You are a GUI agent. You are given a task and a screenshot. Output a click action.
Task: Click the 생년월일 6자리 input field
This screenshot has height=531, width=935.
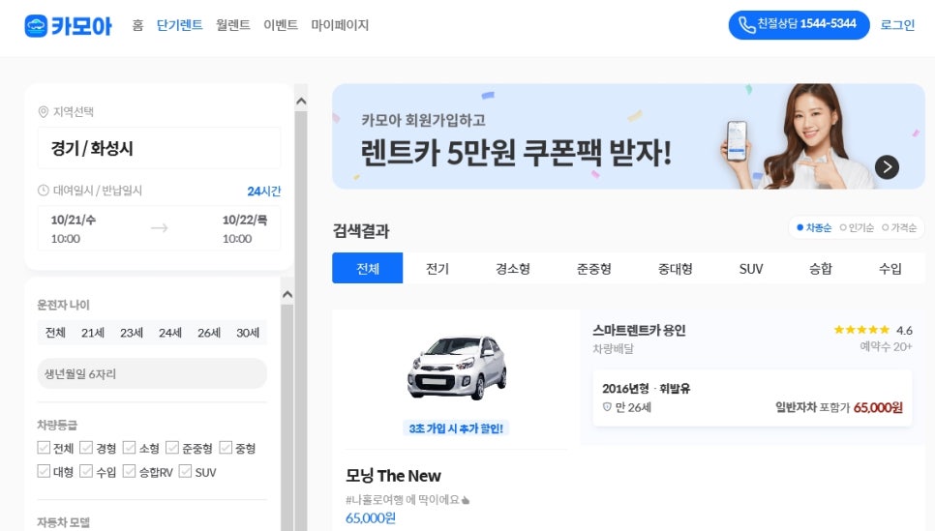click(152, 373)
